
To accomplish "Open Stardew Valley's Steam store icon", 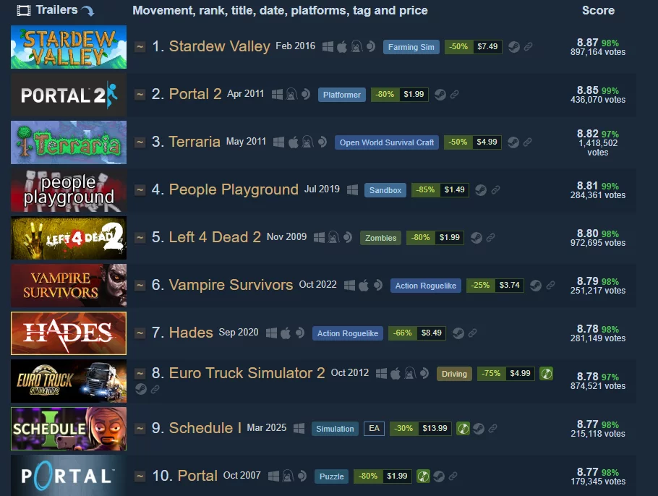I will click(x=514, y=46).
